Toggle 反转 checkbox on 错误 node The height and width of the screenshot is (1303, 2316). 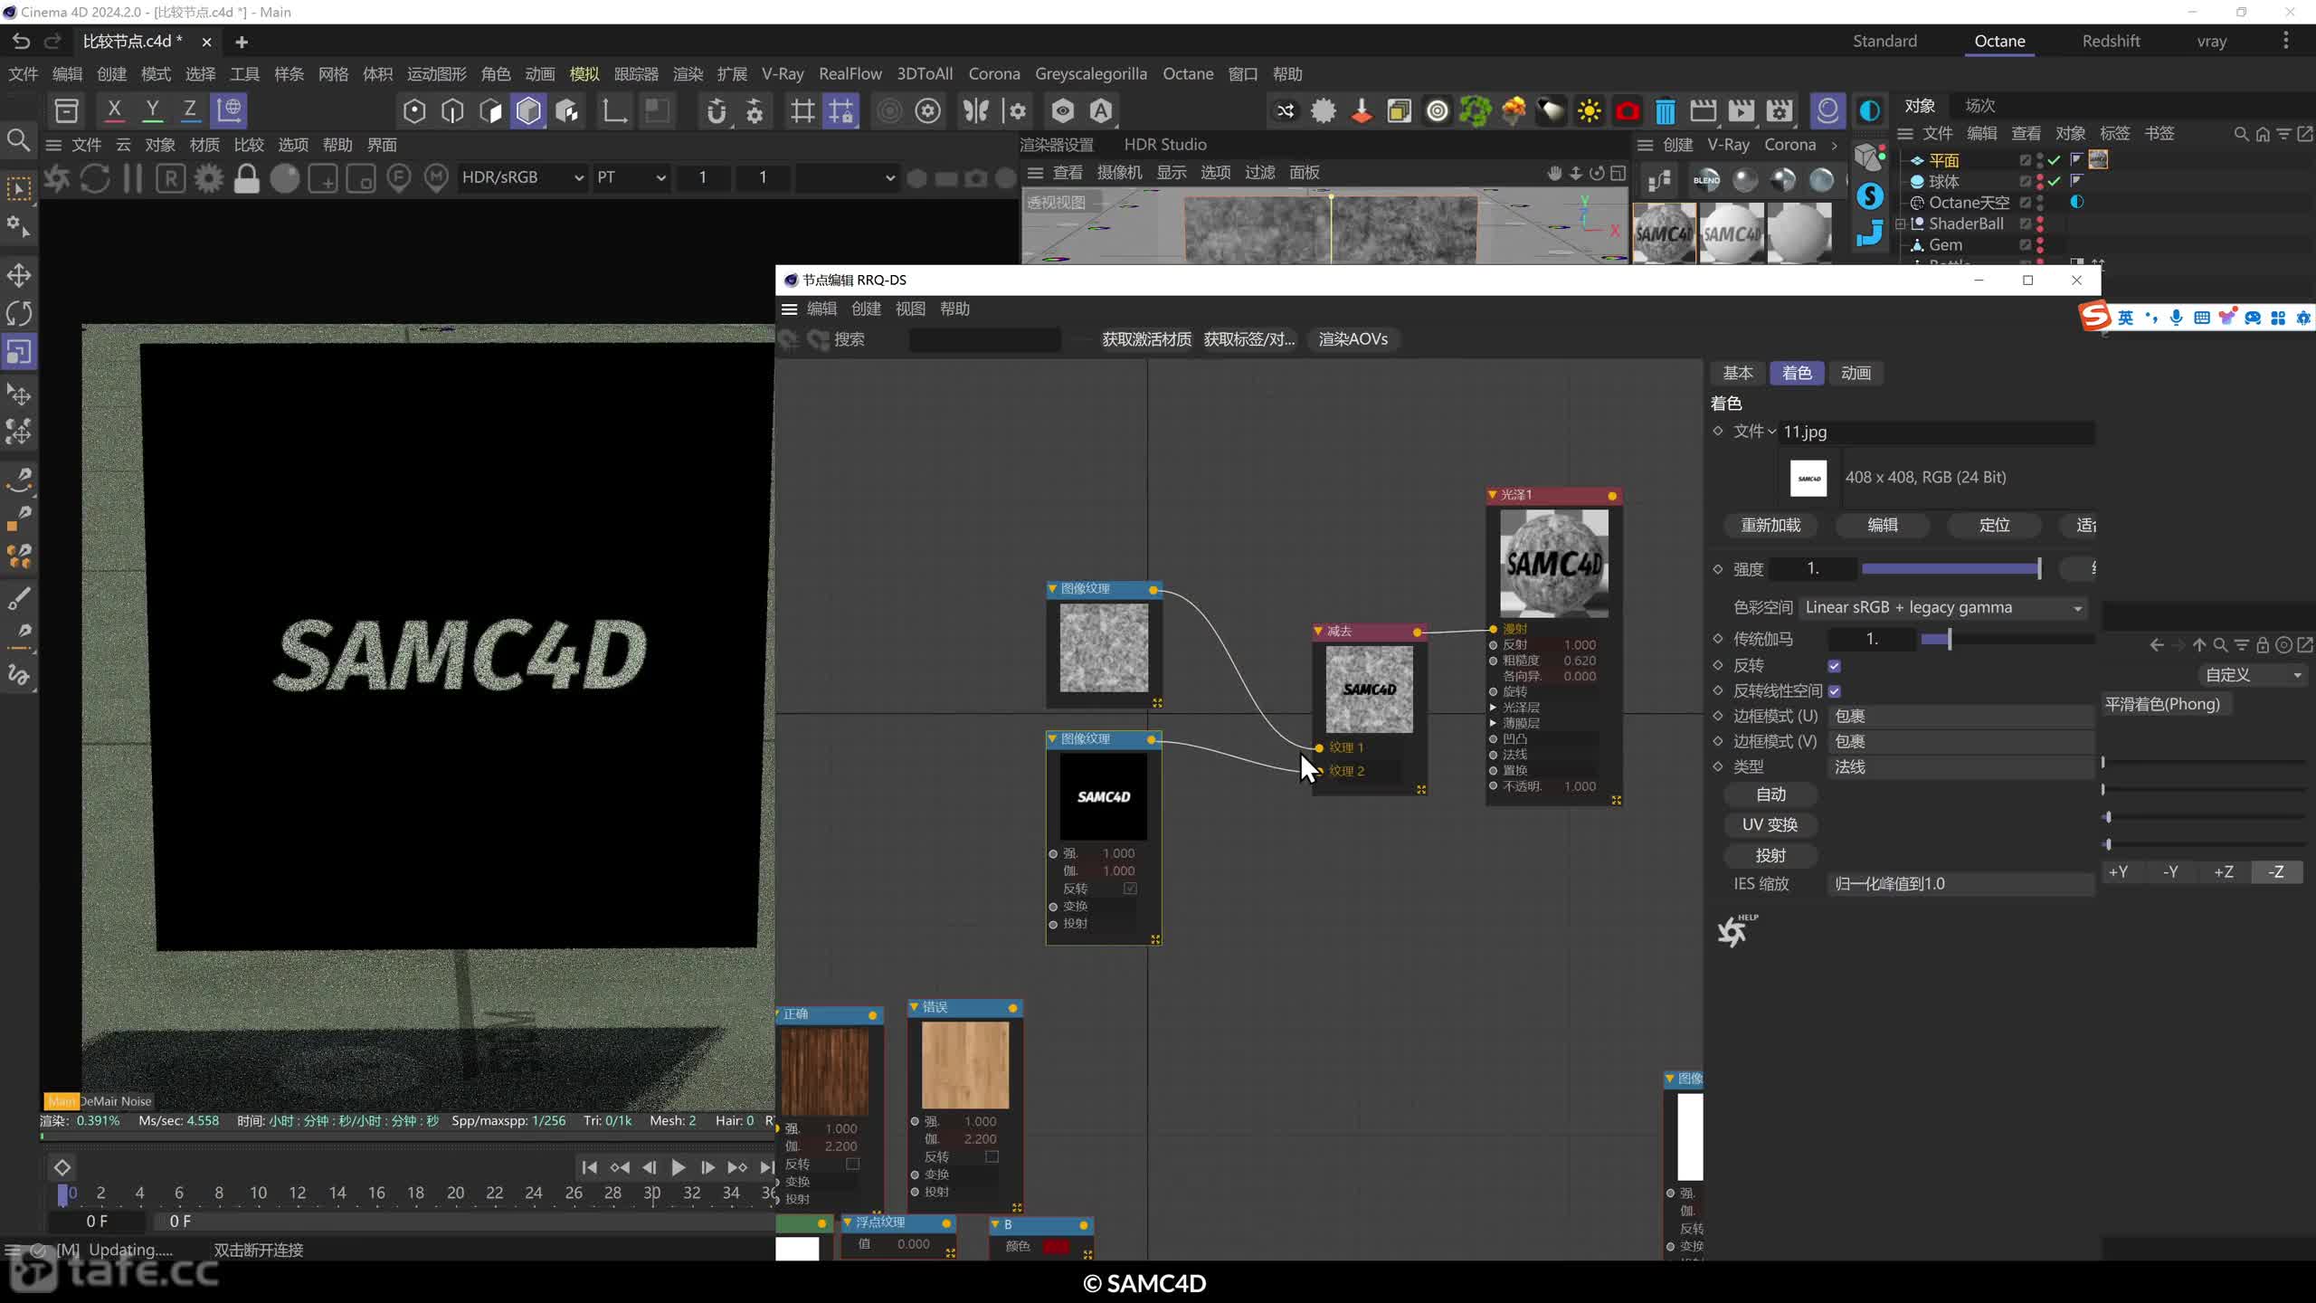[x=992, y=1156]
